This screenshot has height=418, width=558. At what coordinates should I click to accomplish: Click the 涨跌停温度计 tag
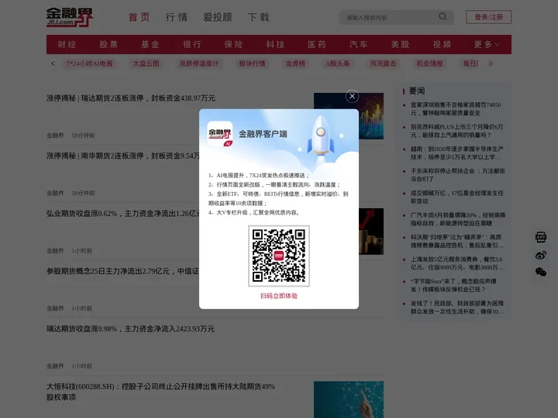click(x=199, y=63)
